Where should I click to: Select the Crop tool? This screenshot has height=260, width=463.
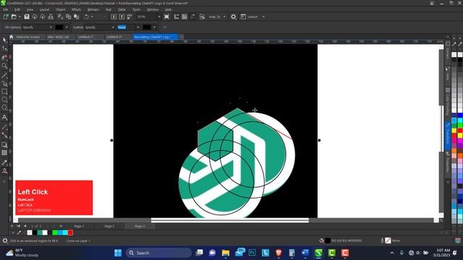pos(4,57)
